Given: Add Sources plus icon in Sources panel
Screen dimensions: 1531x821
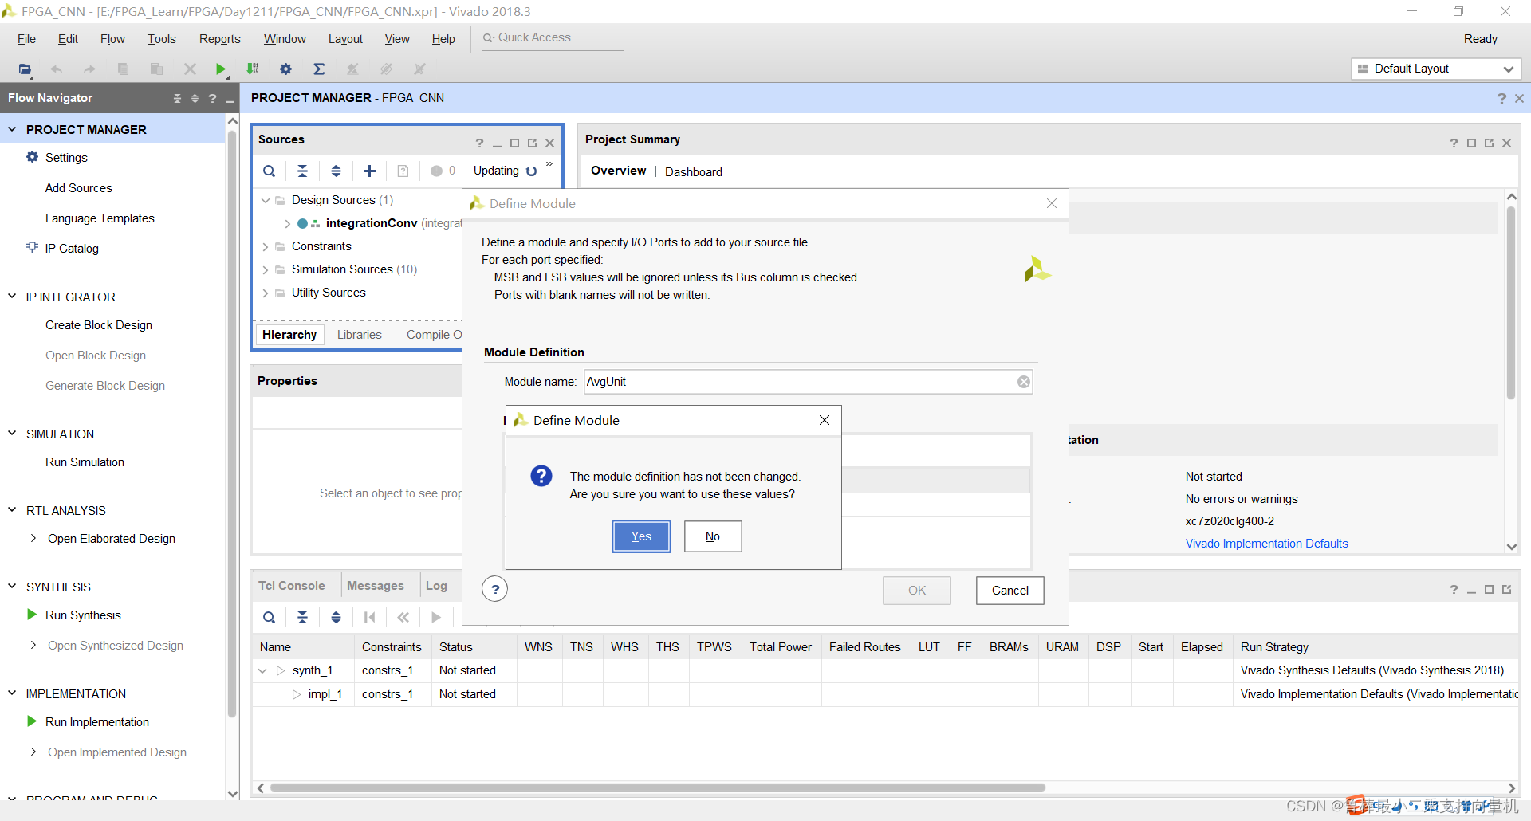Looking at the screenshot, I should (369, 171).
